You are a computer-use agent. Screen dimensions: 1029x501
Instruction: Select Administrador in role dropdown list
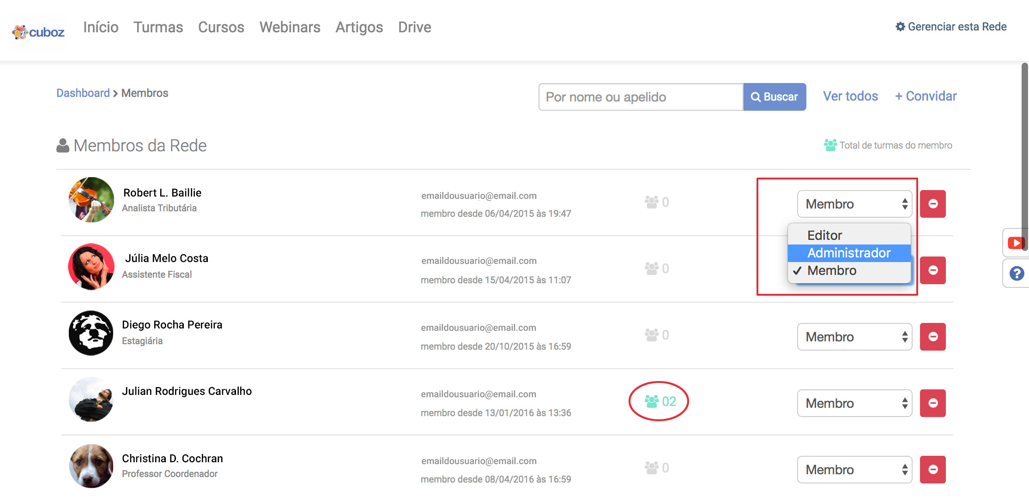pyautogui.click(x=849, y=253)
